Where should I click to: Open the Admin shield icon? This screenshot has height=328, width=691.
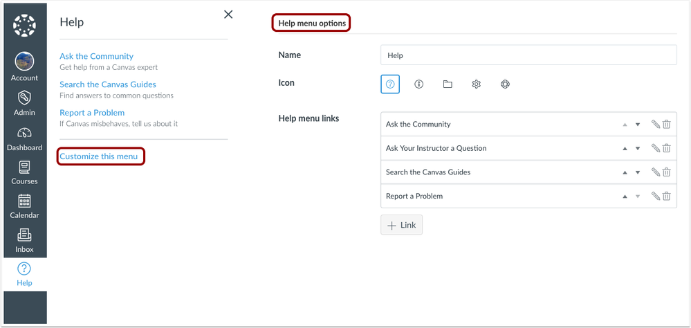tap(24, 98)
